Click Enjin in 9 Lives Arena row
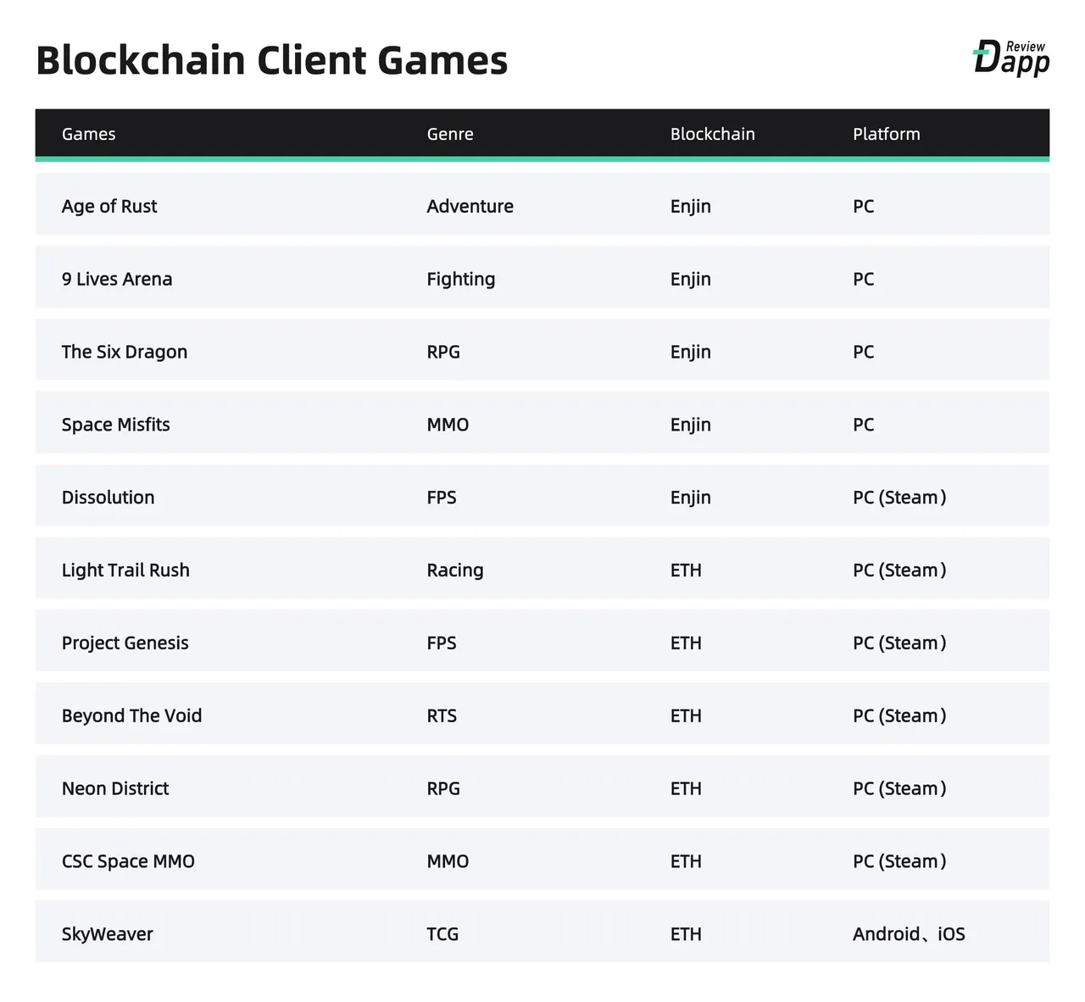 coord(690,279)
